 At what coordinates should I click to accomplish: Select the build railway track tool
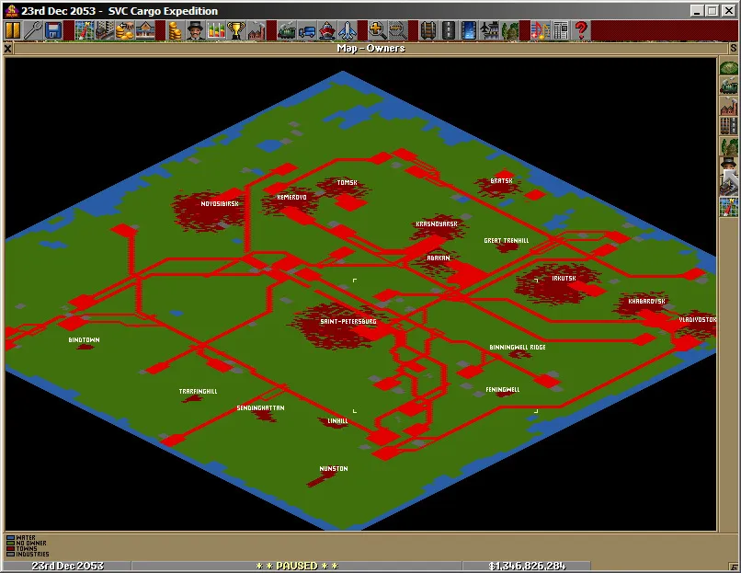(x=427, y=30)
